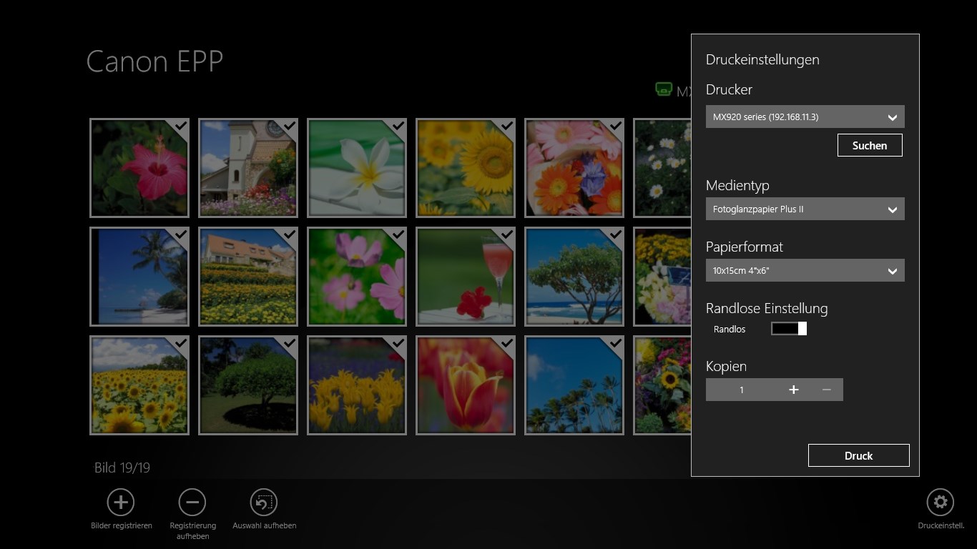
Task: Click the green printer icon near MX
Action: [664, 90]
